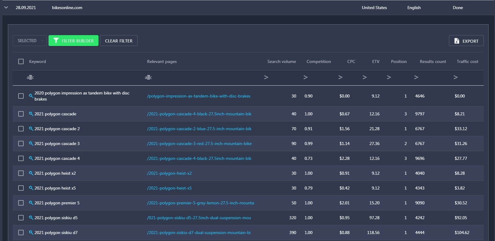
Task: Open Position filter operator arrow
Action: pyautogui.click(x=389, y=78)
